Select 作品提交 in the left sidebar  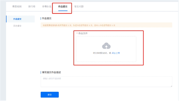(x=20, y=19)
